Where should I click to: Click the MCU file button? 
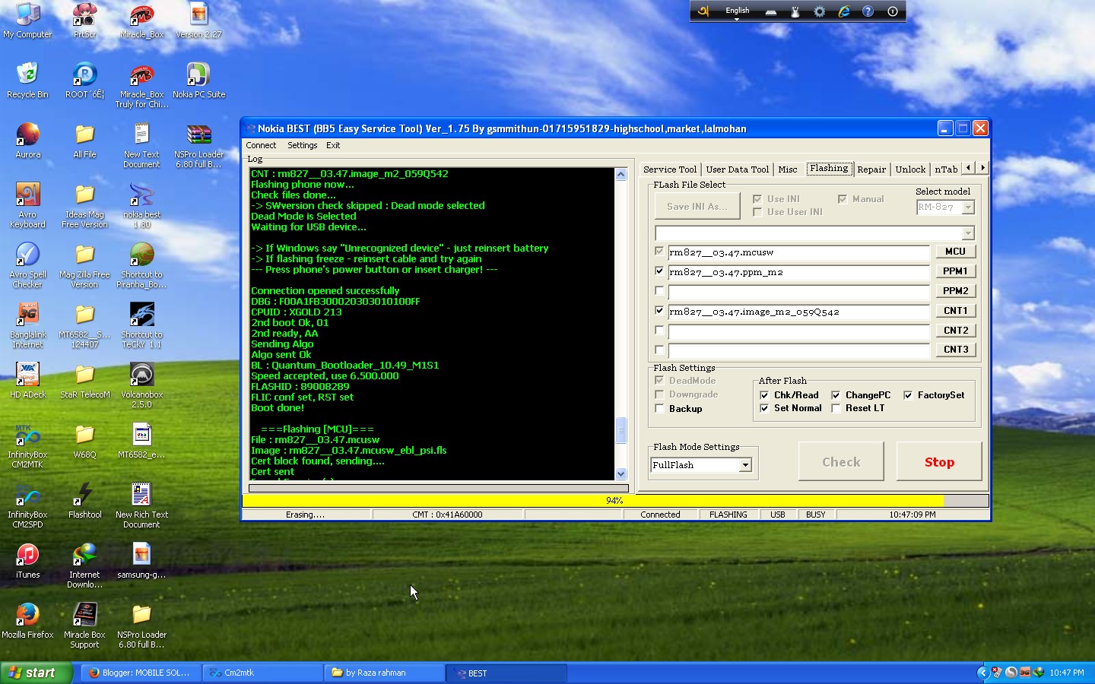955,252
